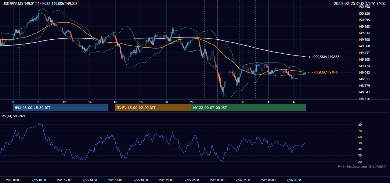Click price axis value 148.647
Screen dimensions: 390x183
tap(364, 92)
